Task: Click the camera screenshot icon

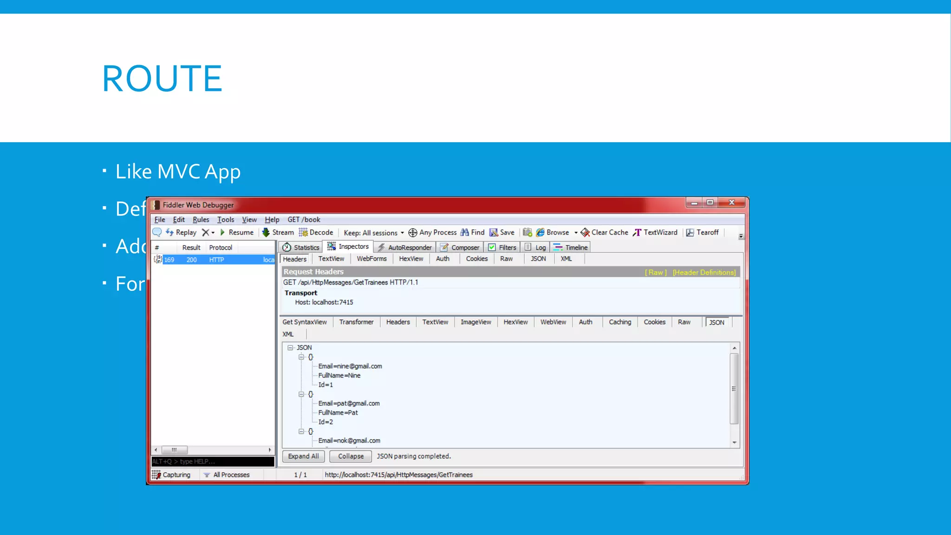Action: coord(528,232)
